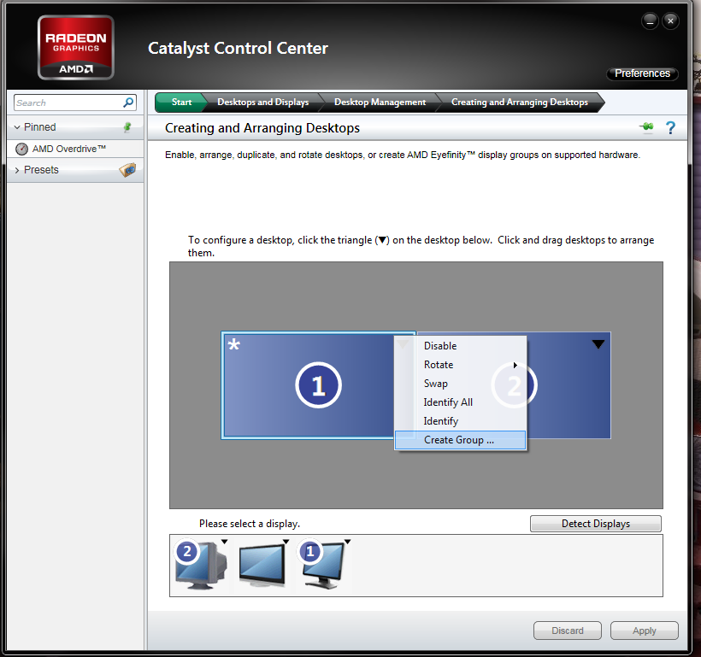Click the AMD Overdrive gauge icon
The height and width of the screenshot is (657, 701).
click(21, 149)
